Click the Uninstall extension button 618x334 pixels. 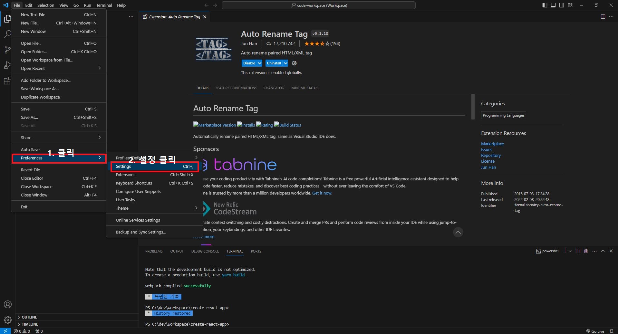point(274,63)
